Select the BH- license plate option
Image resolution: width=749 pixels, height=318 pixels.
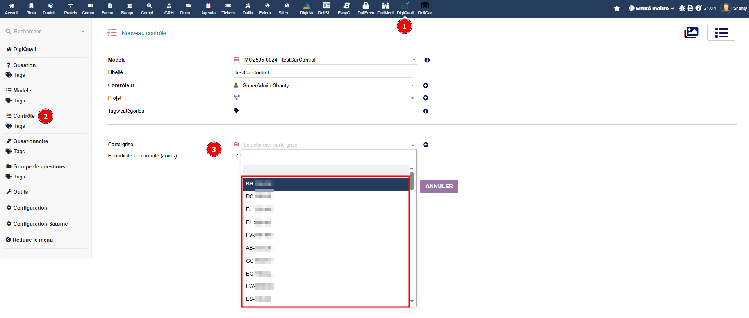326,184
